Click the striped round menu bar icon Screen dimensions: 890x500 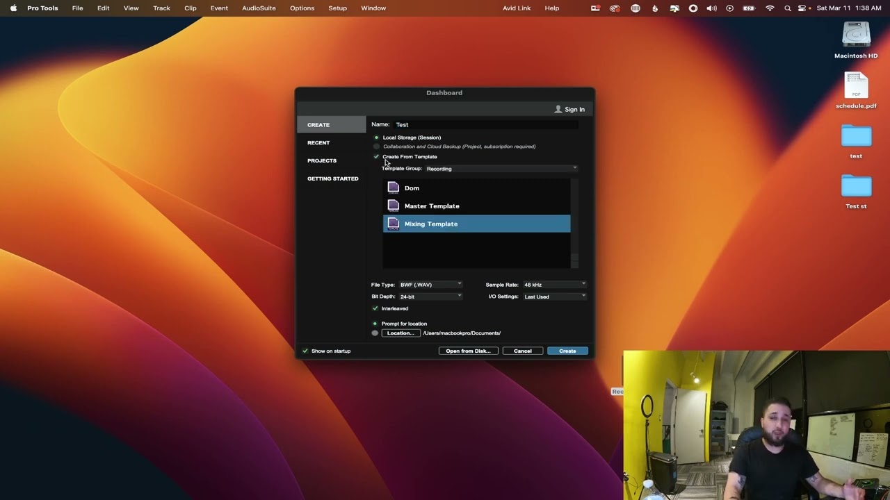(x=636, y=8)
